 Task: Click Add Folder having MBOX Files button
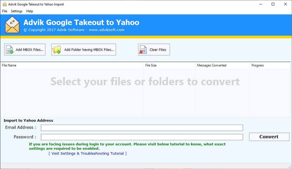coord(83,50)
